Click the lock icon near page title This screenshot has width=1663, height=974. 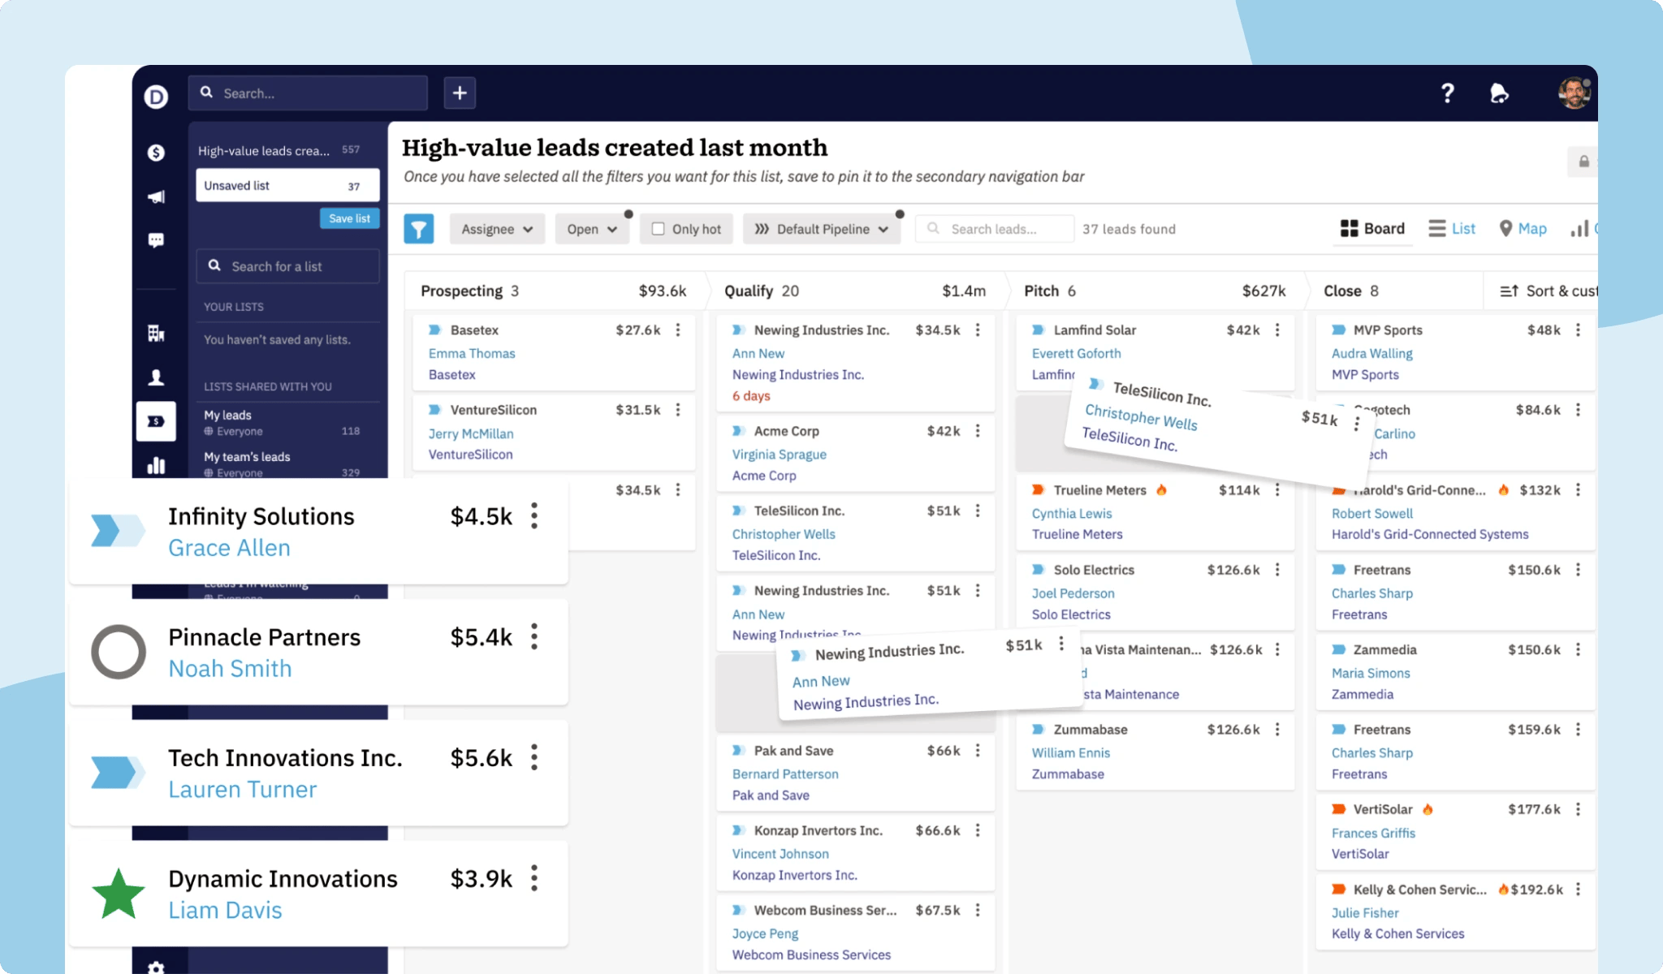[x=1583, y=162]
